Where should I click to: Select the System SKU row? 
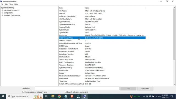click(x=102, y=32)
